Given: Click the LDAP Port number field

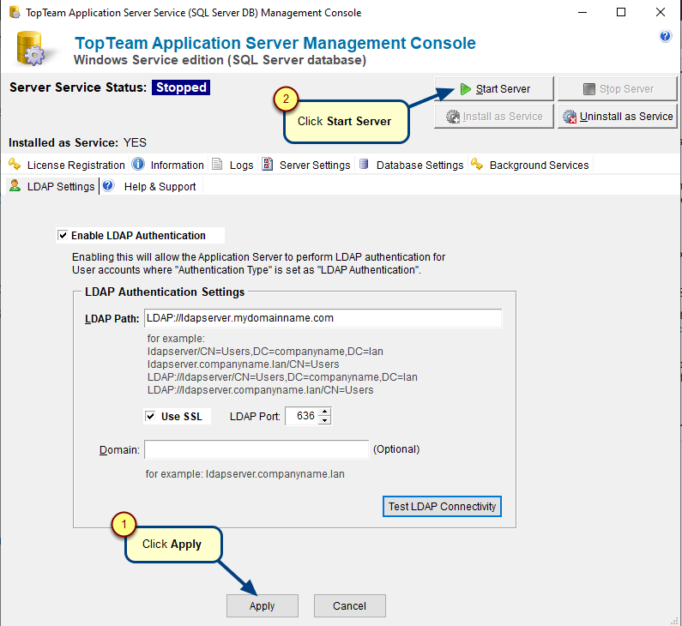Looking at the screenshot, I should coord(303,416).
